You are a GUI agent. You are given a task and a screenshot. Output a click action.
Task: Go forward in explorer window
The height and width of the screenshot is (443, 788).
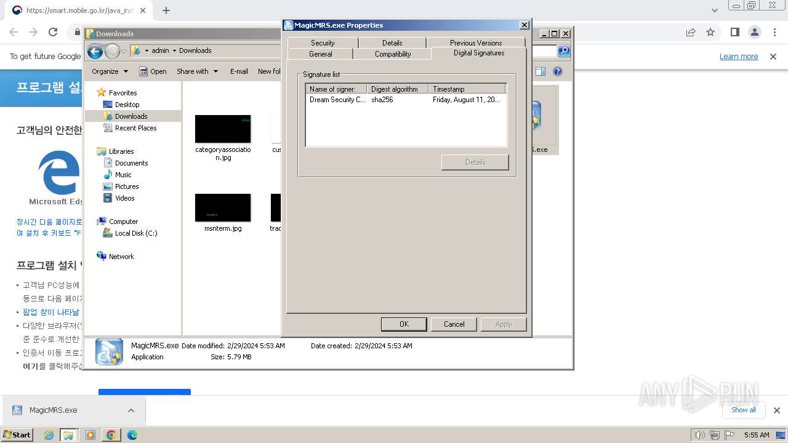(x=112, y=51)
